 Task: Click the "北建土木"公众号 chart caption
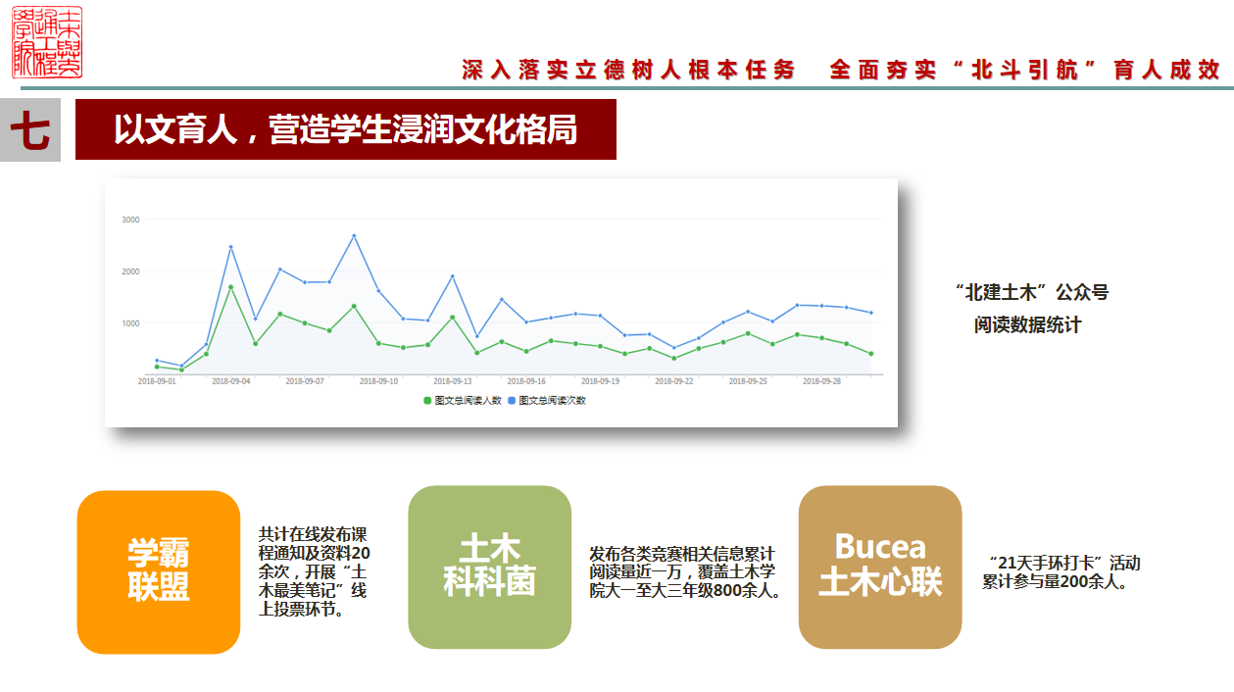pos(1031,292)
